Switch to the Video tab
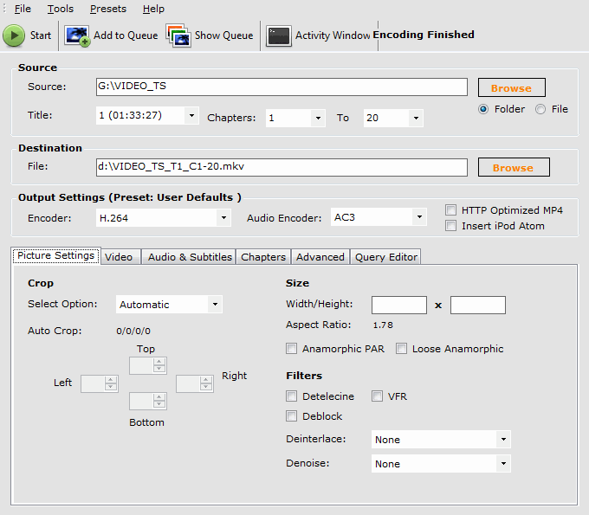 pyautogui.click(x=120, y=257)
